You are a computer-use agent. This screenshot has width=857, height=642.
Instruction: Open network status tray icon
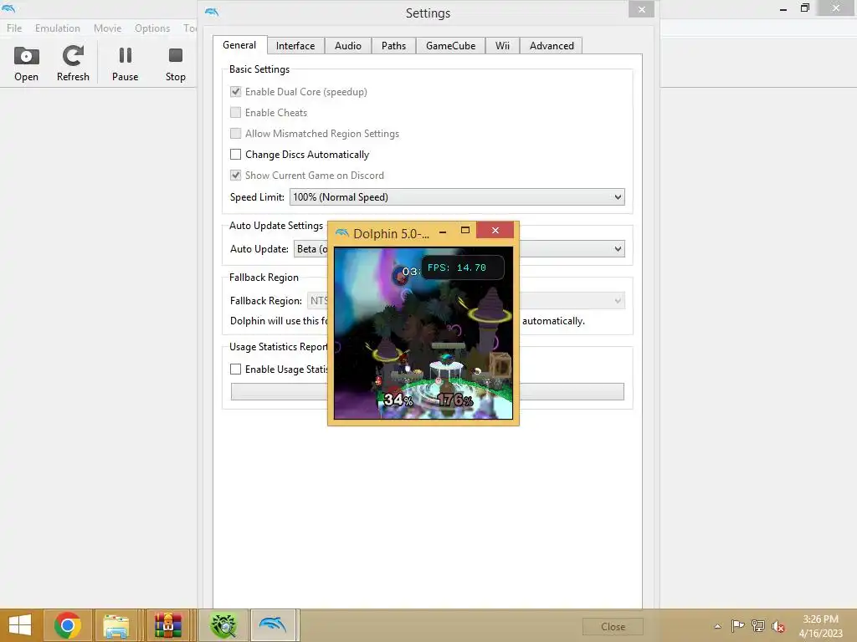tap(758, 625)
